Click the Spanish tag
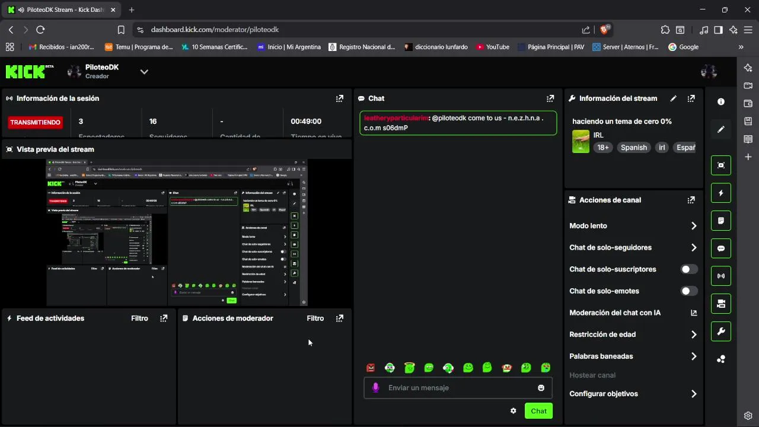Image resolution: width=759 pixels, height=427 pixels. point(634,148)
